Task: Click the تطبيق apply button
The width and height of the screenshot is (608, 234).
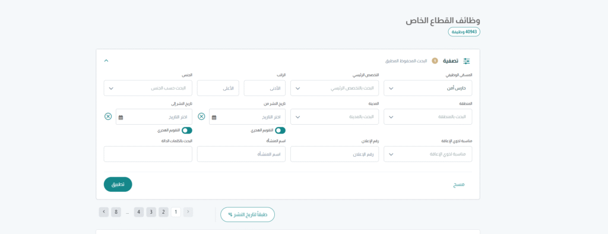Action: (118, 184)
